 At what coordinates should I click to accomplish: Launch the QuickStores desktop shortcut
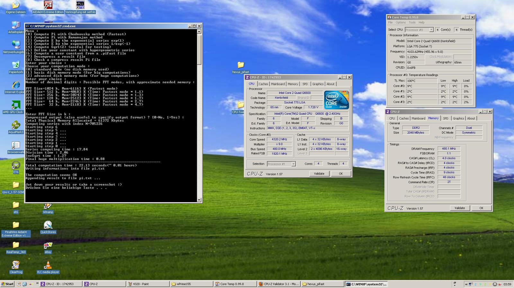48,225
